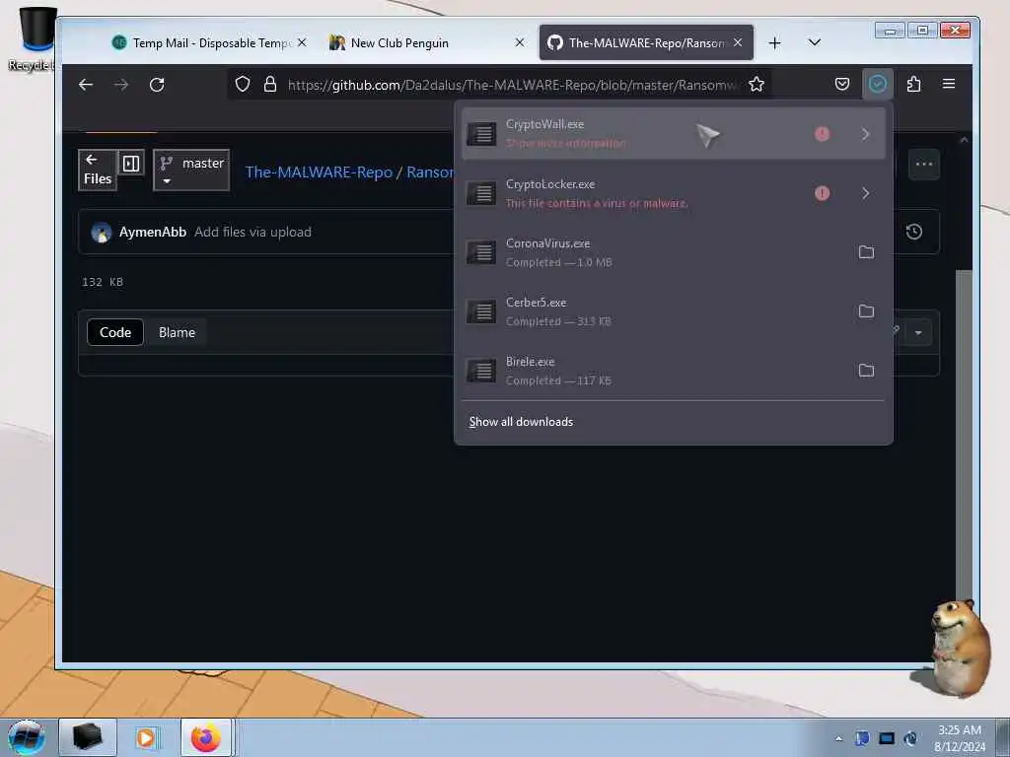Open the black box taskbar app
1010x757 pixels.
click(x=88, y=737)
